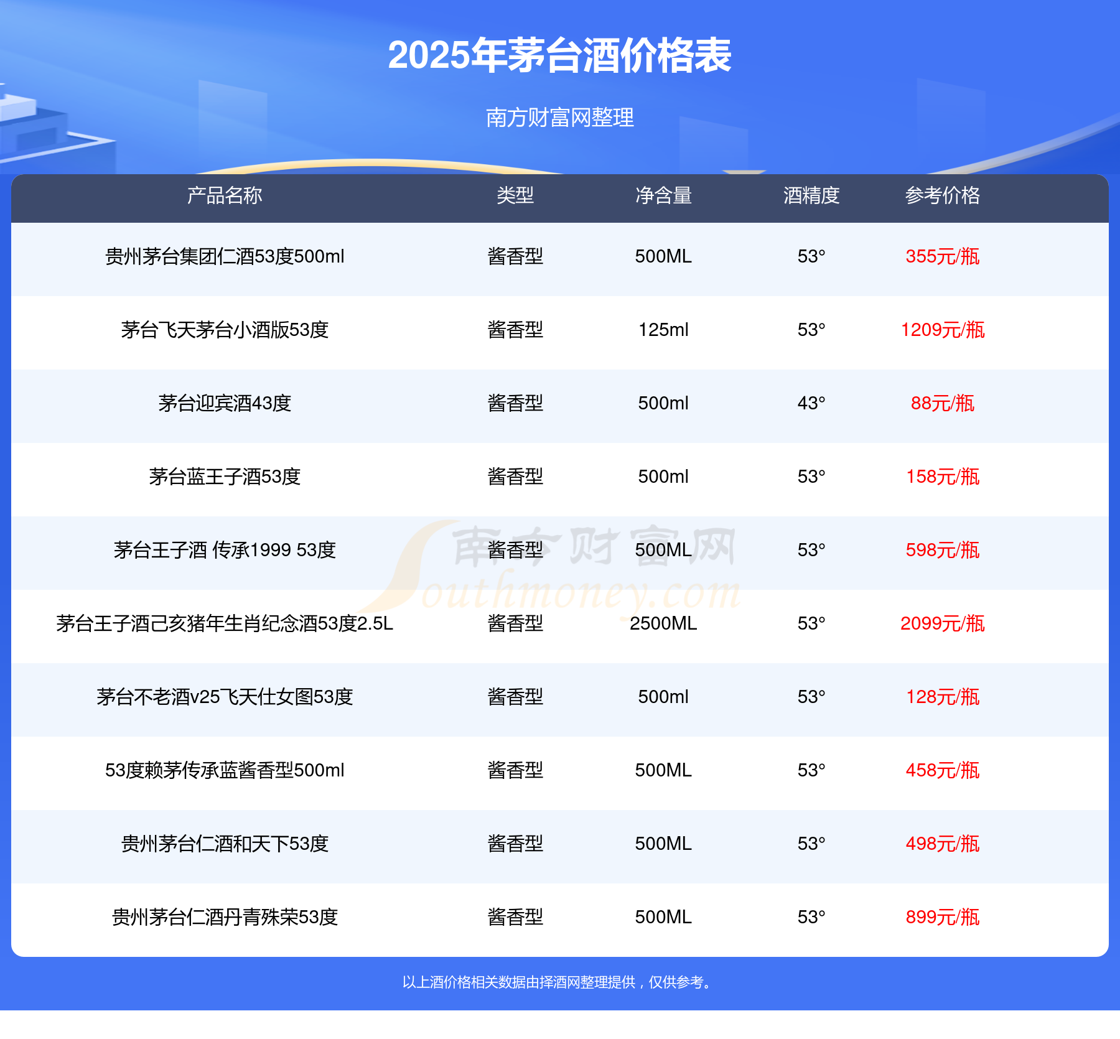This screenshot has height=1039, width=1120.
Task: Select 茅台蓝王子酒53度 product name
Action: point(225,477)
